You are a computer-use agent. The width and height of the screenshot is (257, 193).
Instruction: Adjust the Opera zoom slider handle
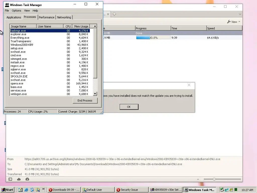tap(214, 179)
